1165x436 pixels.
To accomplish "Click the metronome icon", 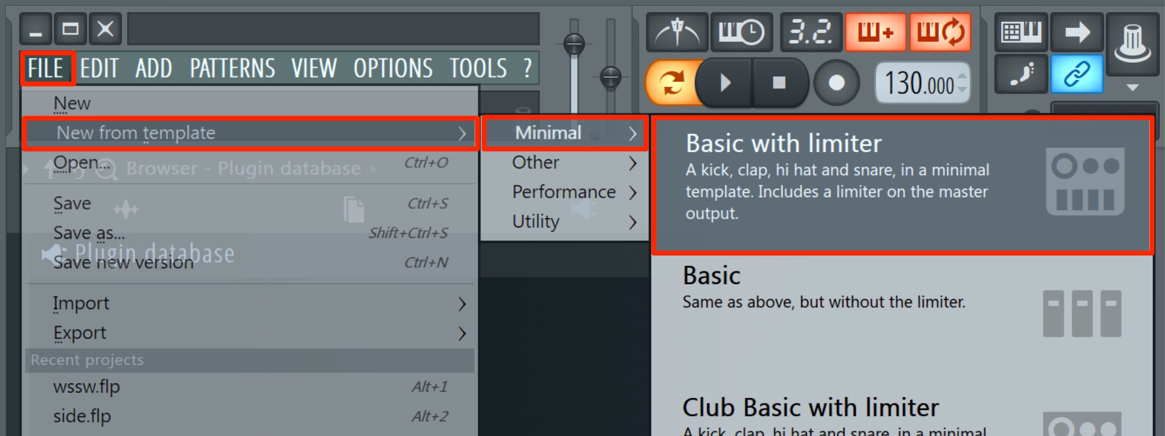I will coord(677,32).
